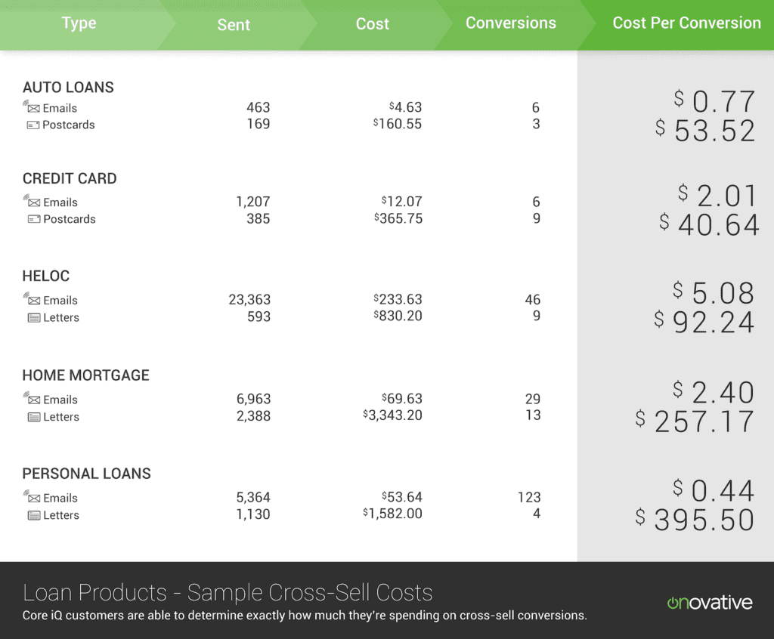
Task: Click the sent value 593
Action: (259, 316)
